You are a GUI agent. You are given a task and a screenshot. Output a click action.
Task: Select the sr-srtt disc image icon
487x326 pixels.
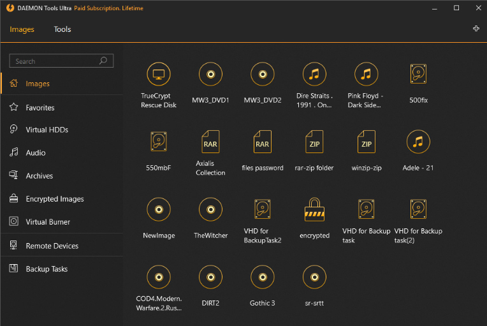[x=314, y=277]
